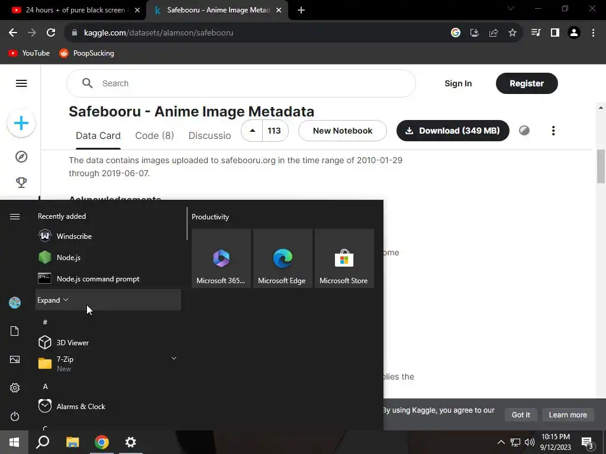Click the # letter group header
The height and width of the screenshot is (454, 606).
click(x=45, y=322)
